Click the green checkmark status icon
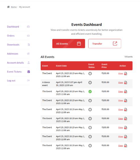The width and height of the screenshot is (140, 160). (90, 92)
